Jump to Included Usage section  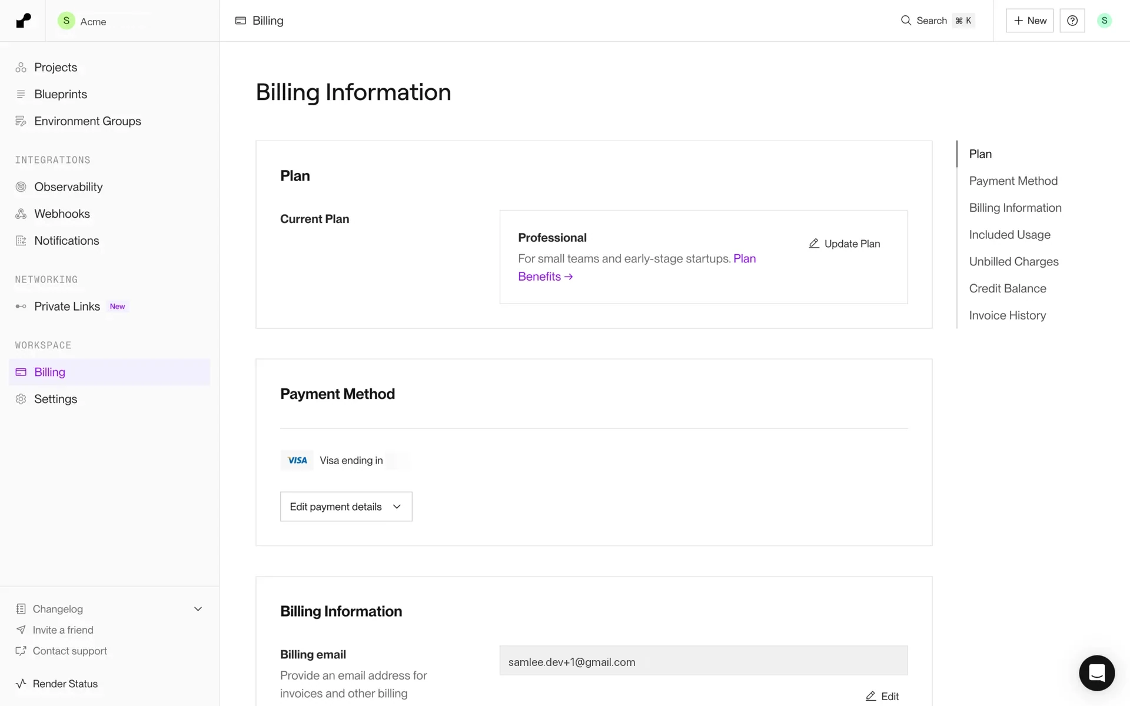1010,235
